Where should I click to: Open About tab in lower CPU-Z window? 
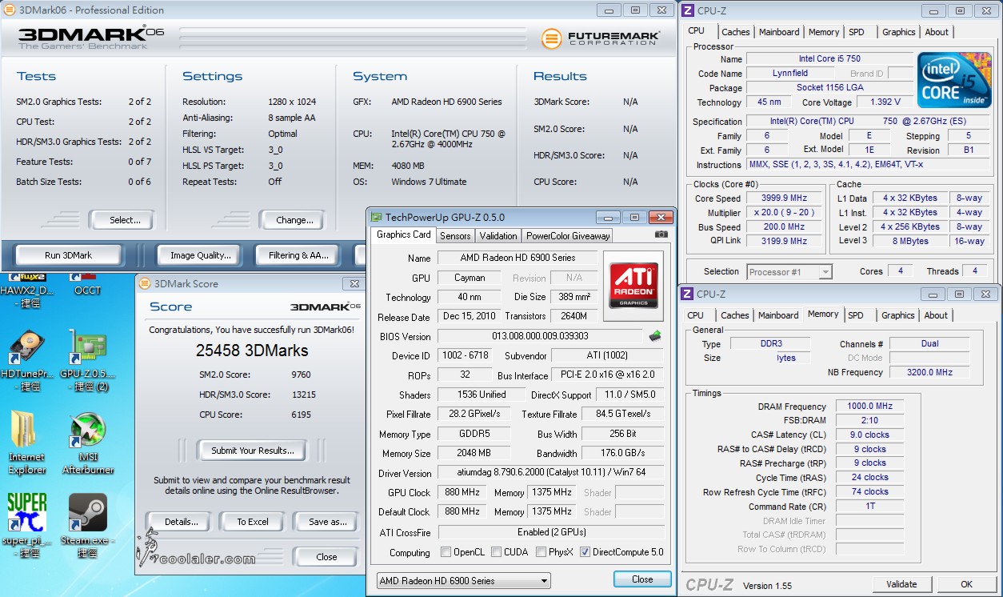tap(936, 315)
